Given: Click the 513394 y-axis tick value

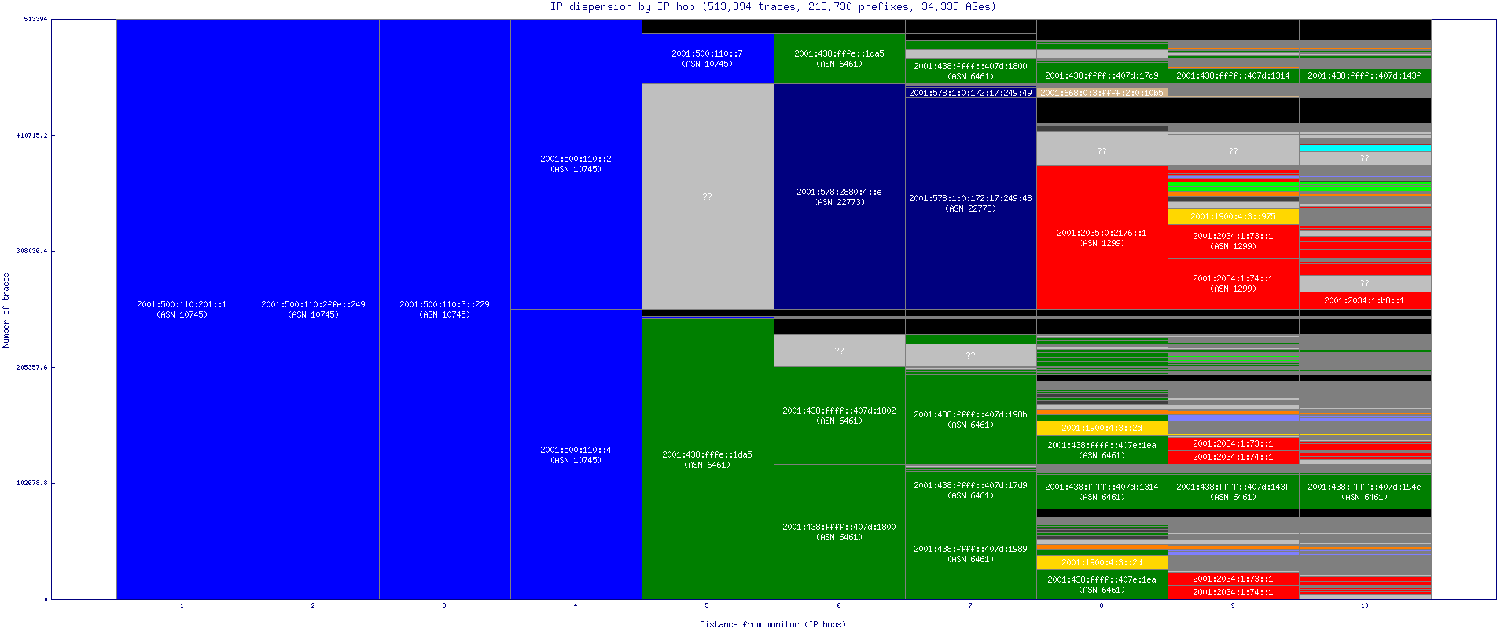Looking at the screenshot, I should coord(35,19).
